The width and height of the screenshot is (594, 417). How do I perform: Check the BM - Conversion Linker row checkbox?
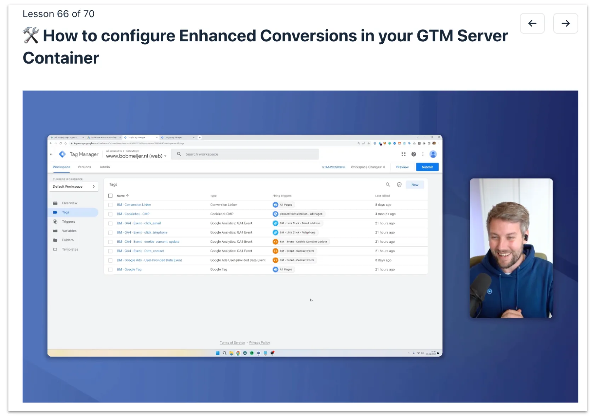point(110,205)
